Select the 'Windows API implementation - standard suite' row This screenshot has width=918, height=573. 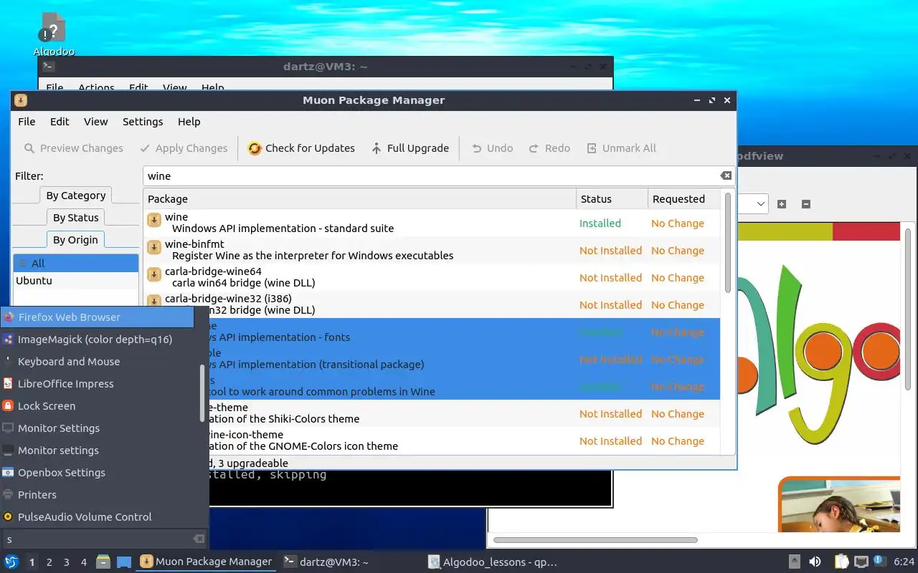coord(432,223)
